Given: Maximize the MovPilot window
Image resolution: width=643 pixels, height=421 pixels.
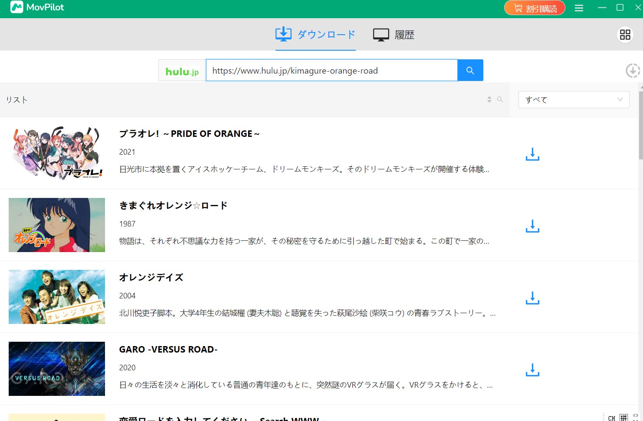Looking at the screenshot, I should click(620, 7).
